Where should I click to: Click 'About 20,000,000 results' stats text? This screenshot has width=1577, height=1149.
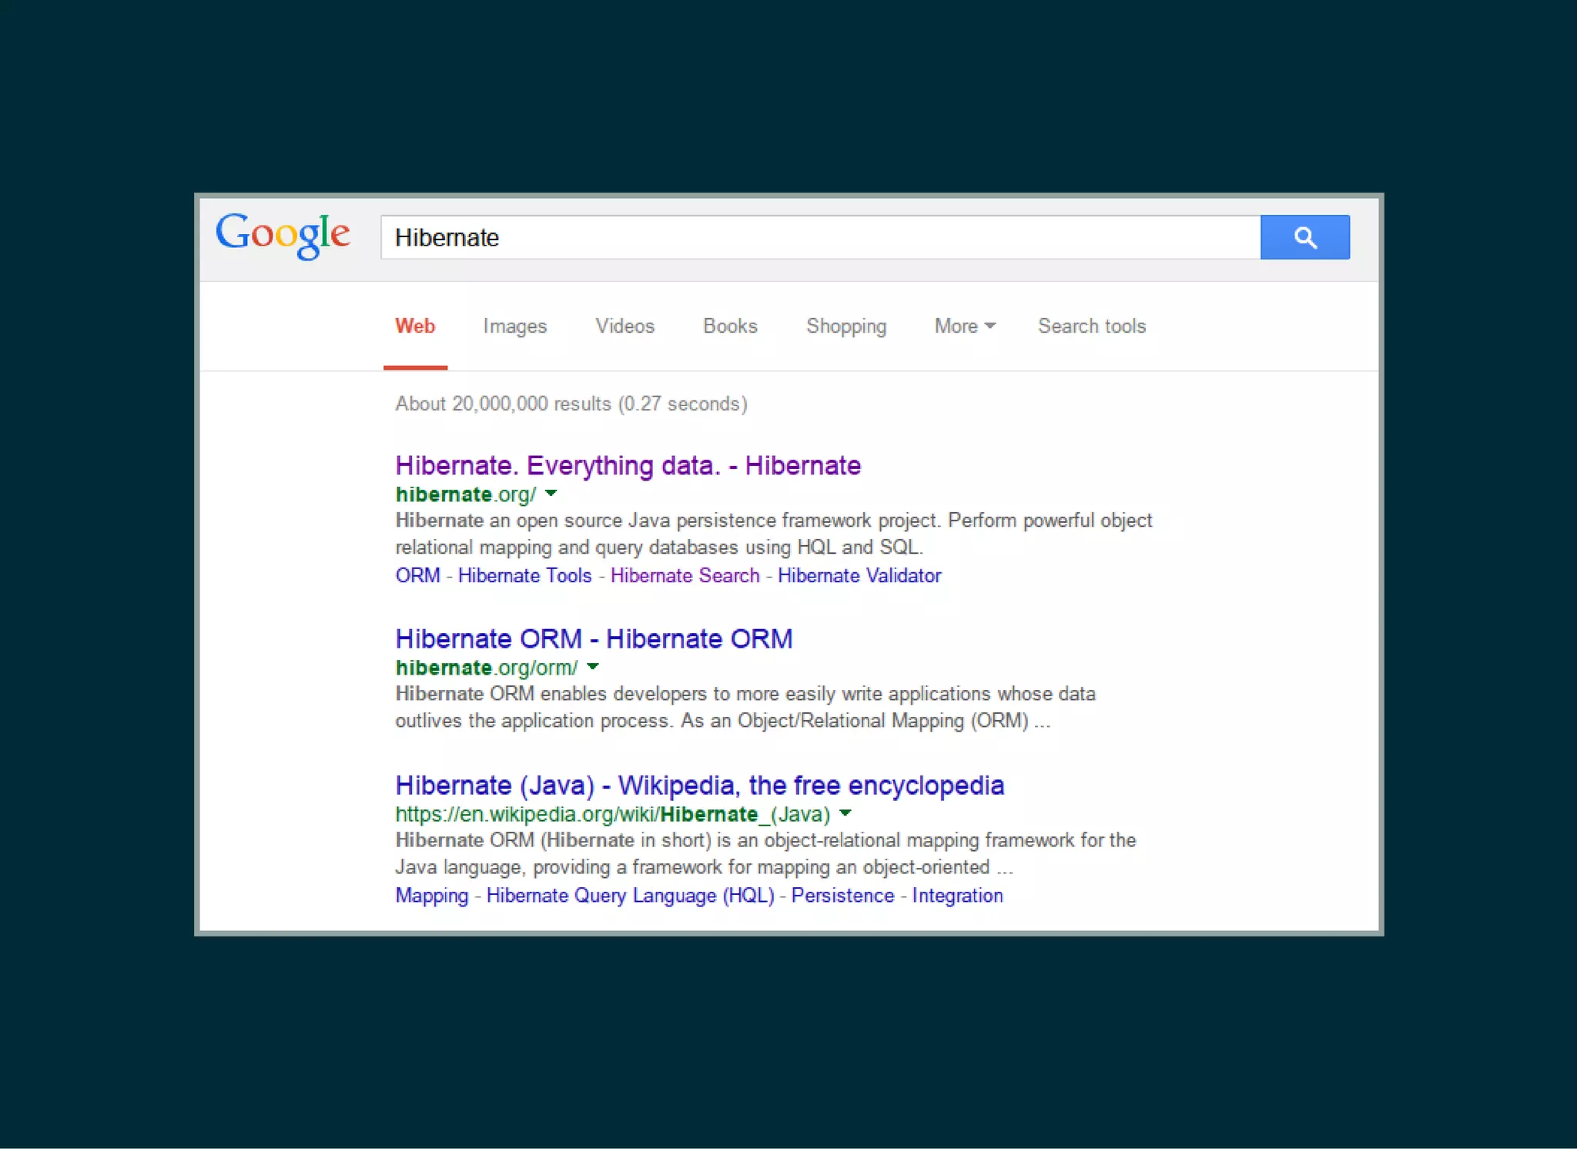(x=571, y=404)
